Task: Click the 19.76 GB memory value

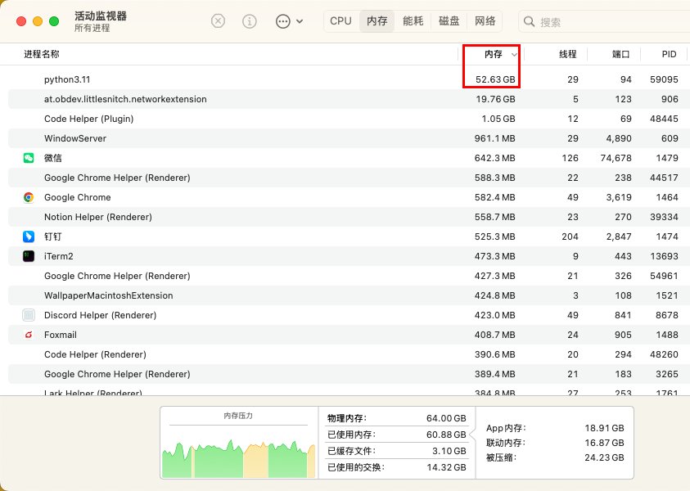Action: click(x=495, y=99)
